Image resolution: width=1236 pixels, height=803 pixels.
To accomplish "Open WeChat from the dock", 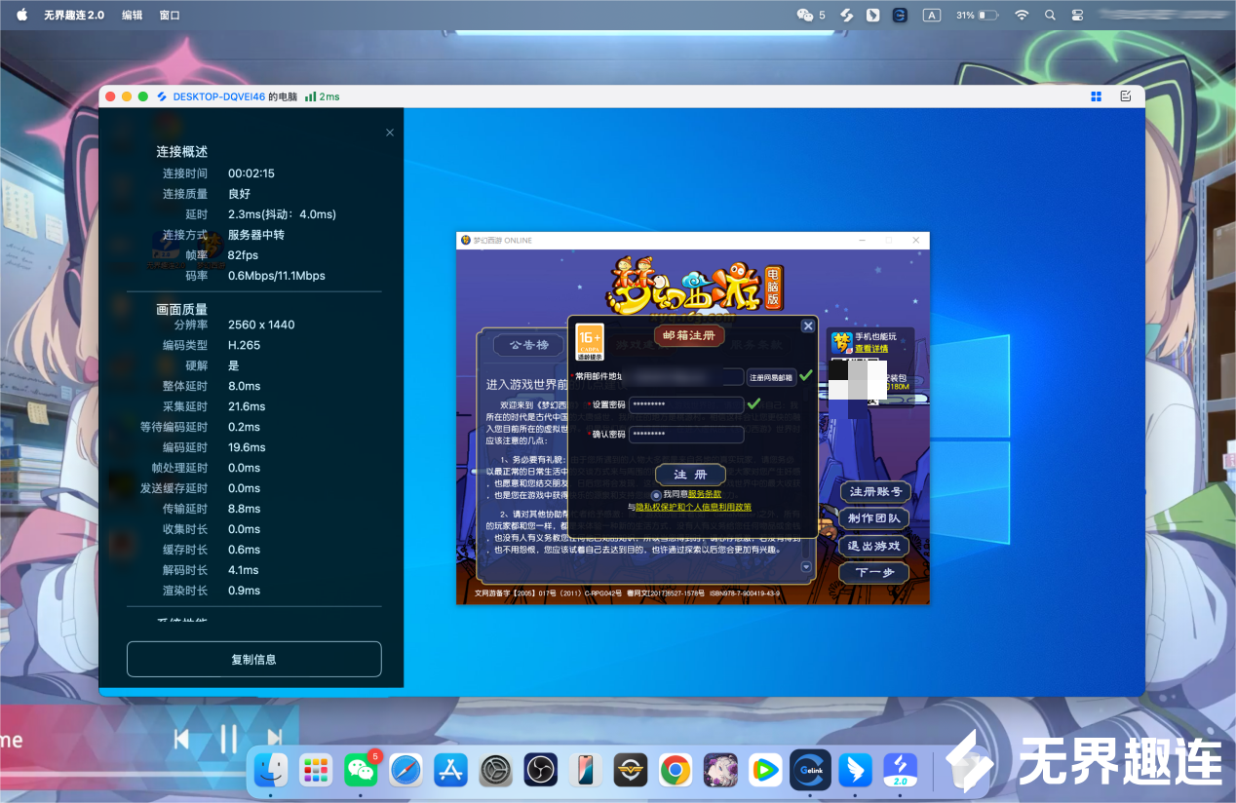I will click(361, 771).
